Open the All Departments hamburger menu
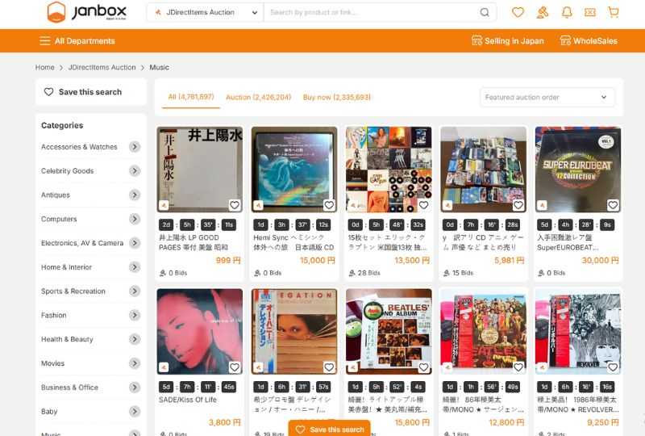 click(77, 41)
